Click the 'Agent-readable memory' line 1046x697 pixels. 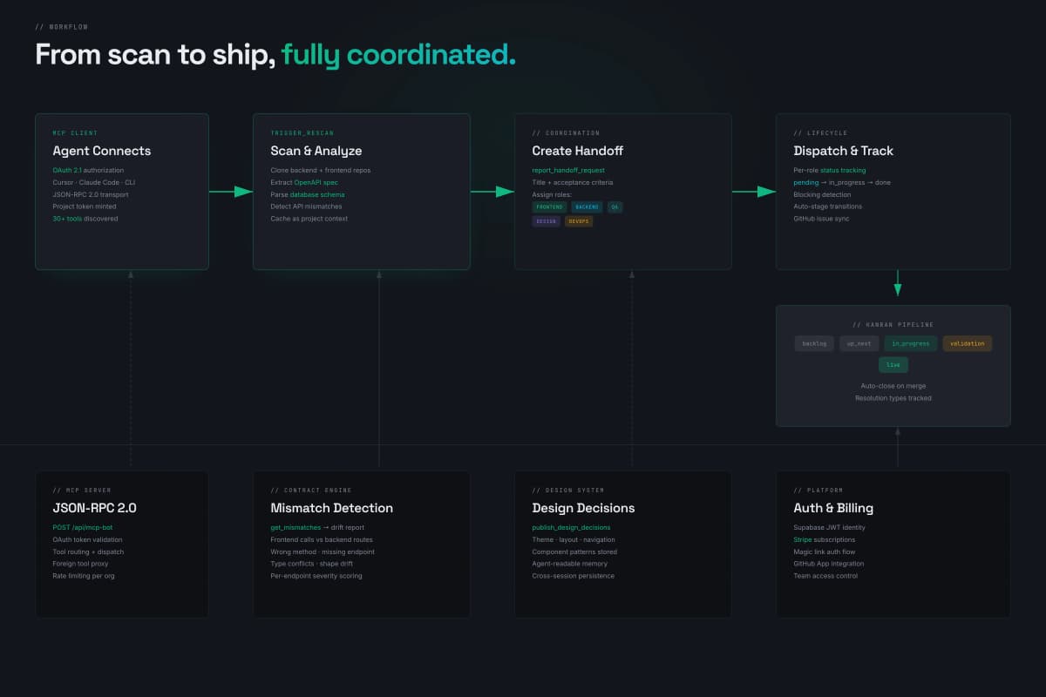[x=568, y=564]
